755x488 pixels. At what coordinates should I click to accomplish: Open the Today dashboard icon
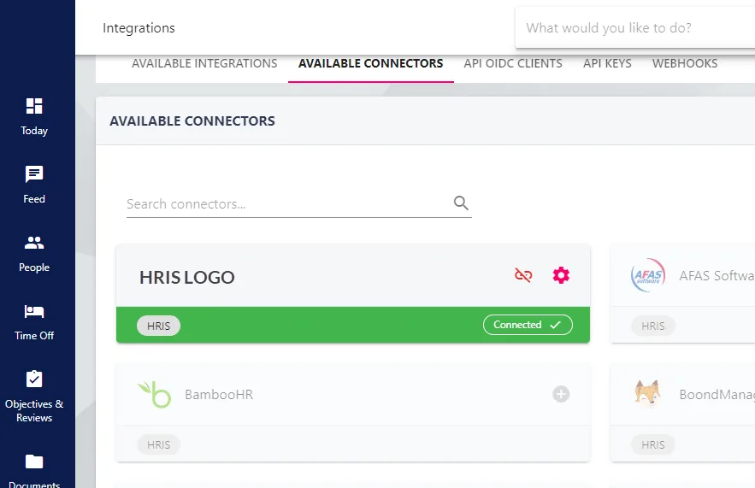point(34,106)
